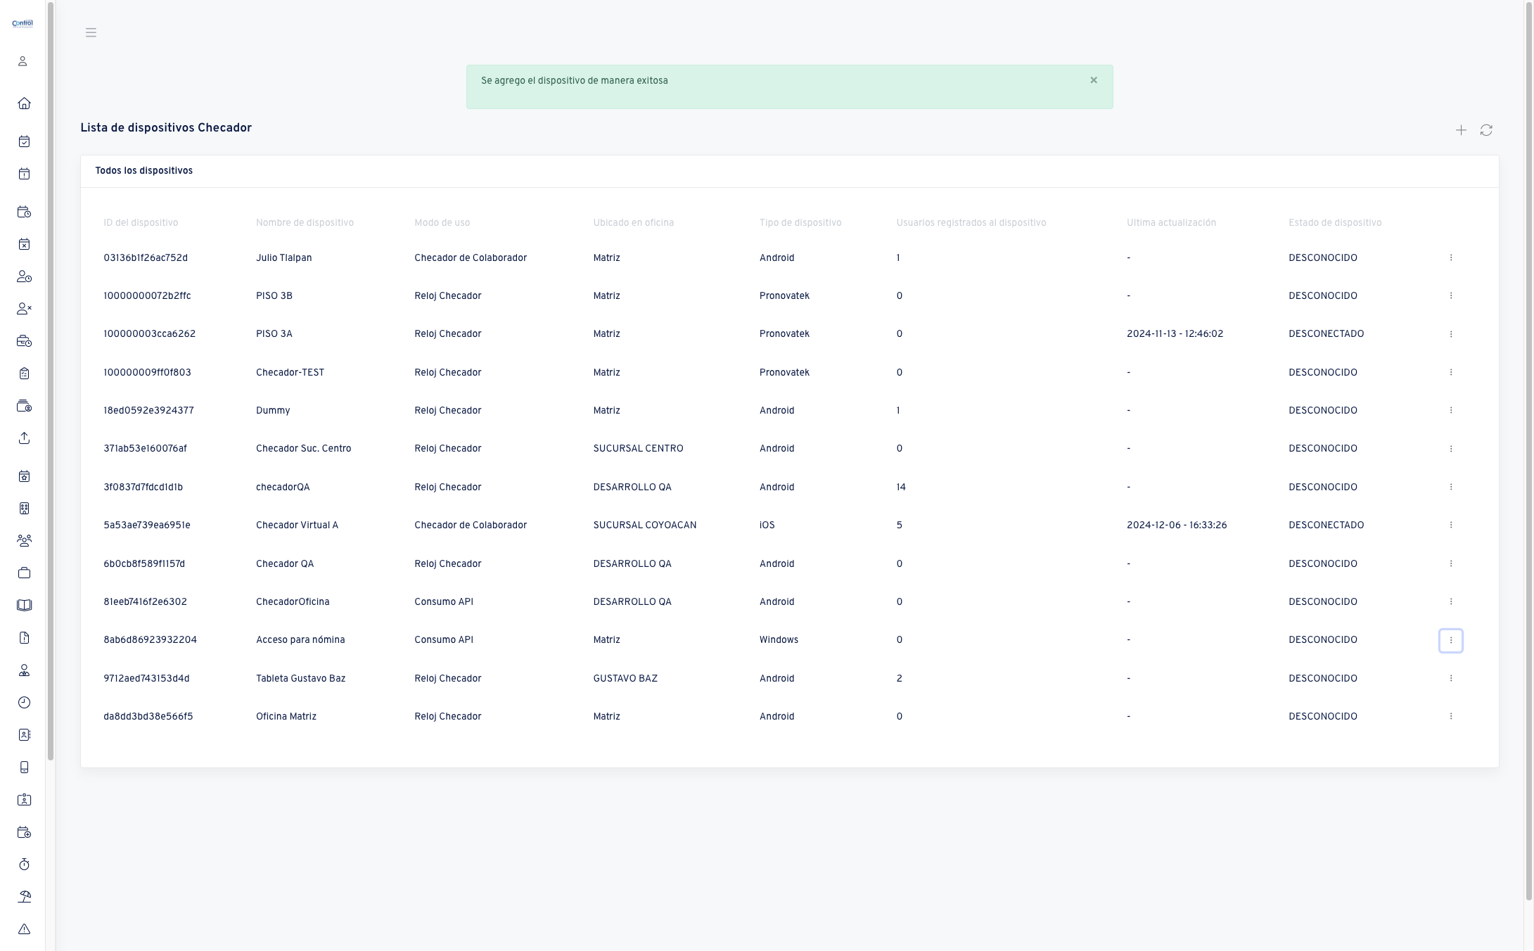This screenshot has height=951, width=1534.
Task: Open options menu for PISO 3B device
Action: pyautogui.click(x=1451, y=296)
